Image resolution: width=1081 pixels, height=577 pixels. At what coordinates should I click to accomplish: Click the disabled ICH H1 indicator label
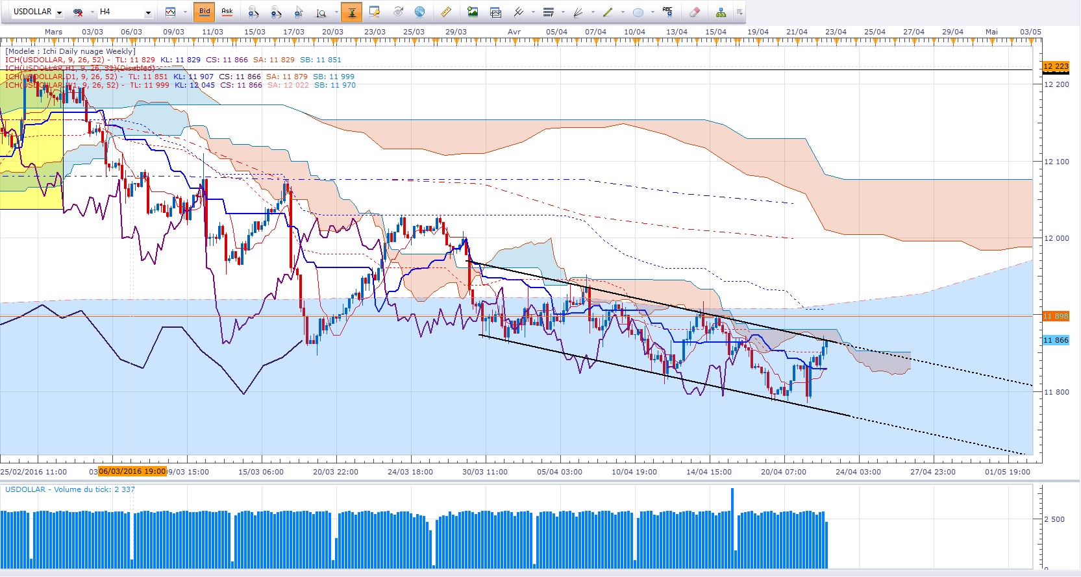[80, 68]
